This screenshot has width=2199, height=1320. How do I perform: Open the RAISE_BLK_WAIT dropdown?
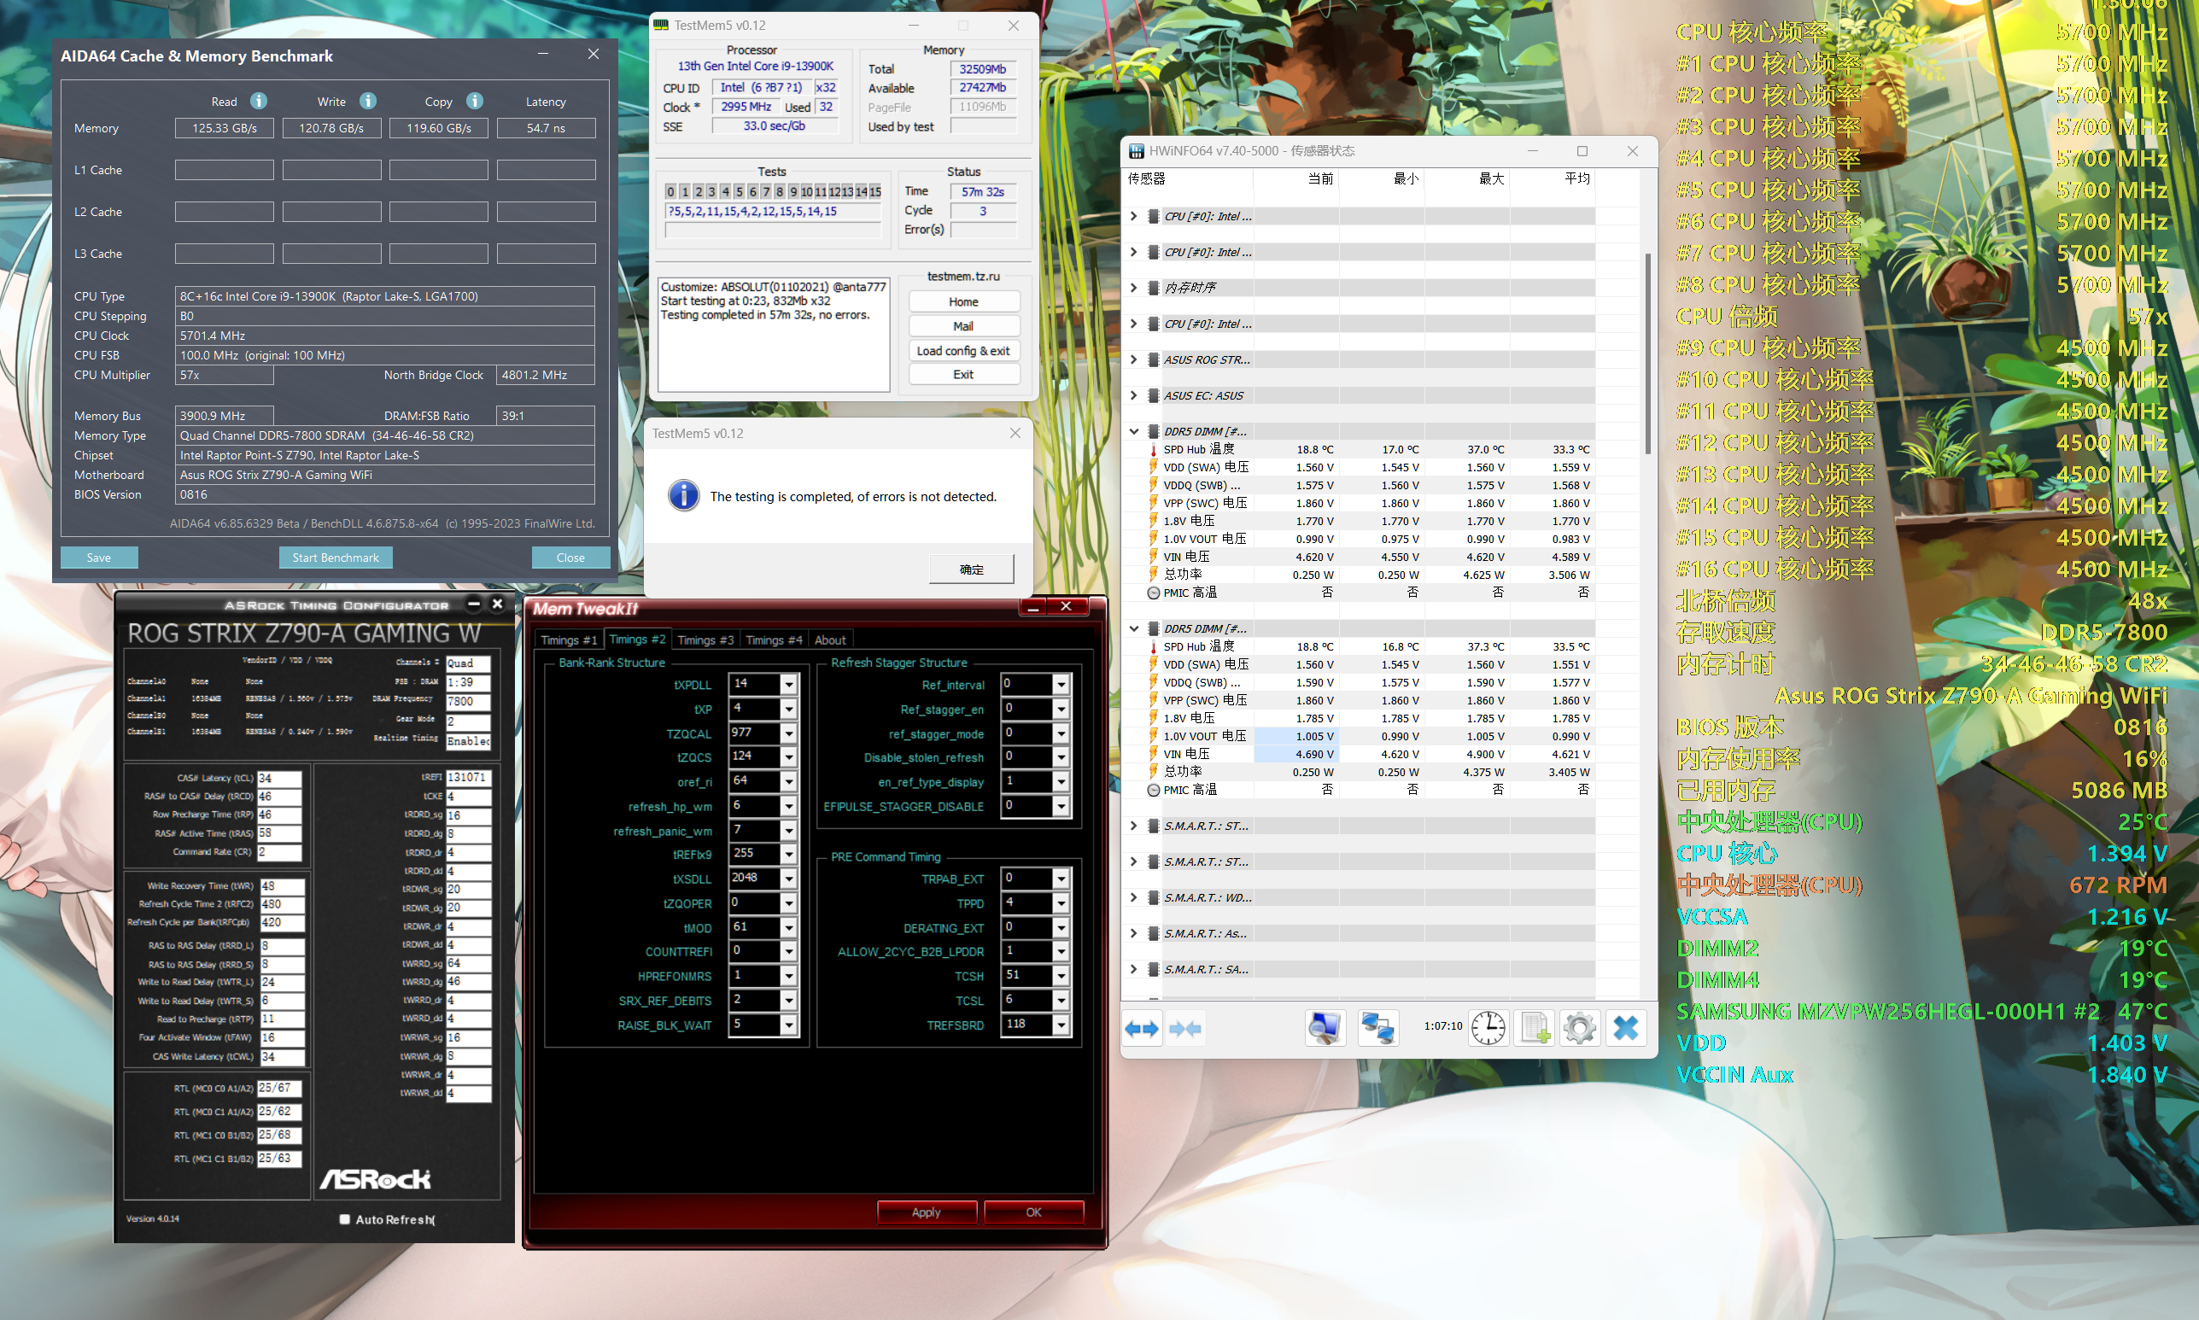(x=788, y=1025)
